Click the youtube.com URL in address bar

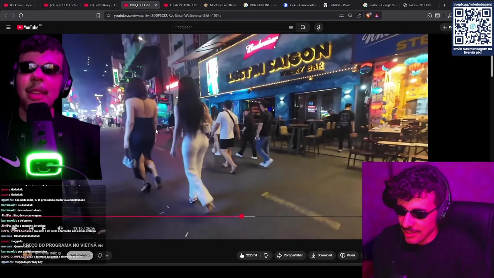167,15
